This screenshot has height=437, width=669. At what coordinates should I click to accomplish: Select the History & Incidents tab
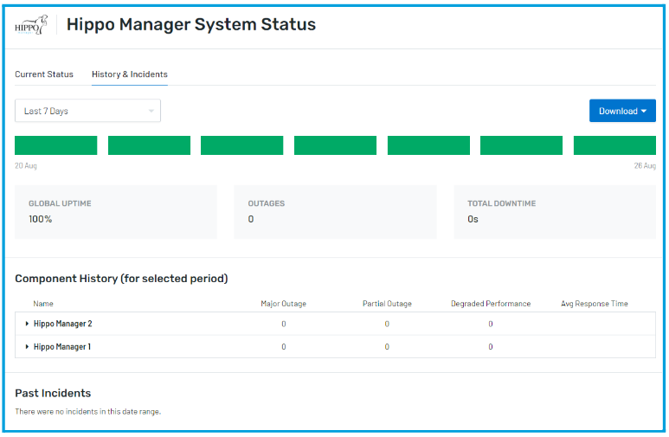click(130, 74)
